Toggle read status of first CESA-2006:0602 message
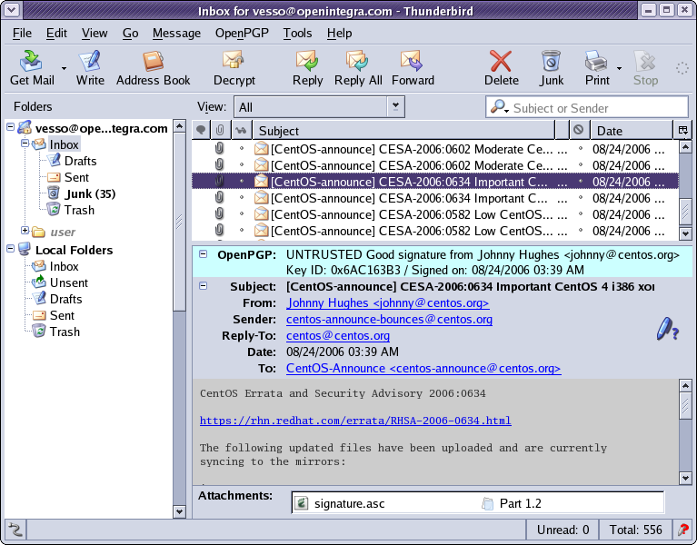 click(x=242, y=149)
